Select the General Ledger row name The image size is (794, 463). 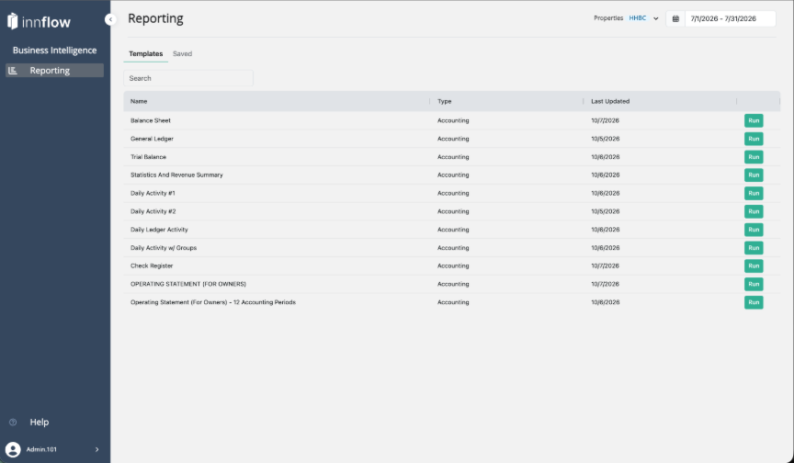tap(152, 139)
